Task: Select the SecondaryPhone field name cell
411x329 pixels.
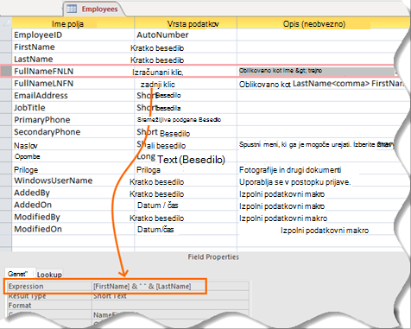Action: point(73,132)
